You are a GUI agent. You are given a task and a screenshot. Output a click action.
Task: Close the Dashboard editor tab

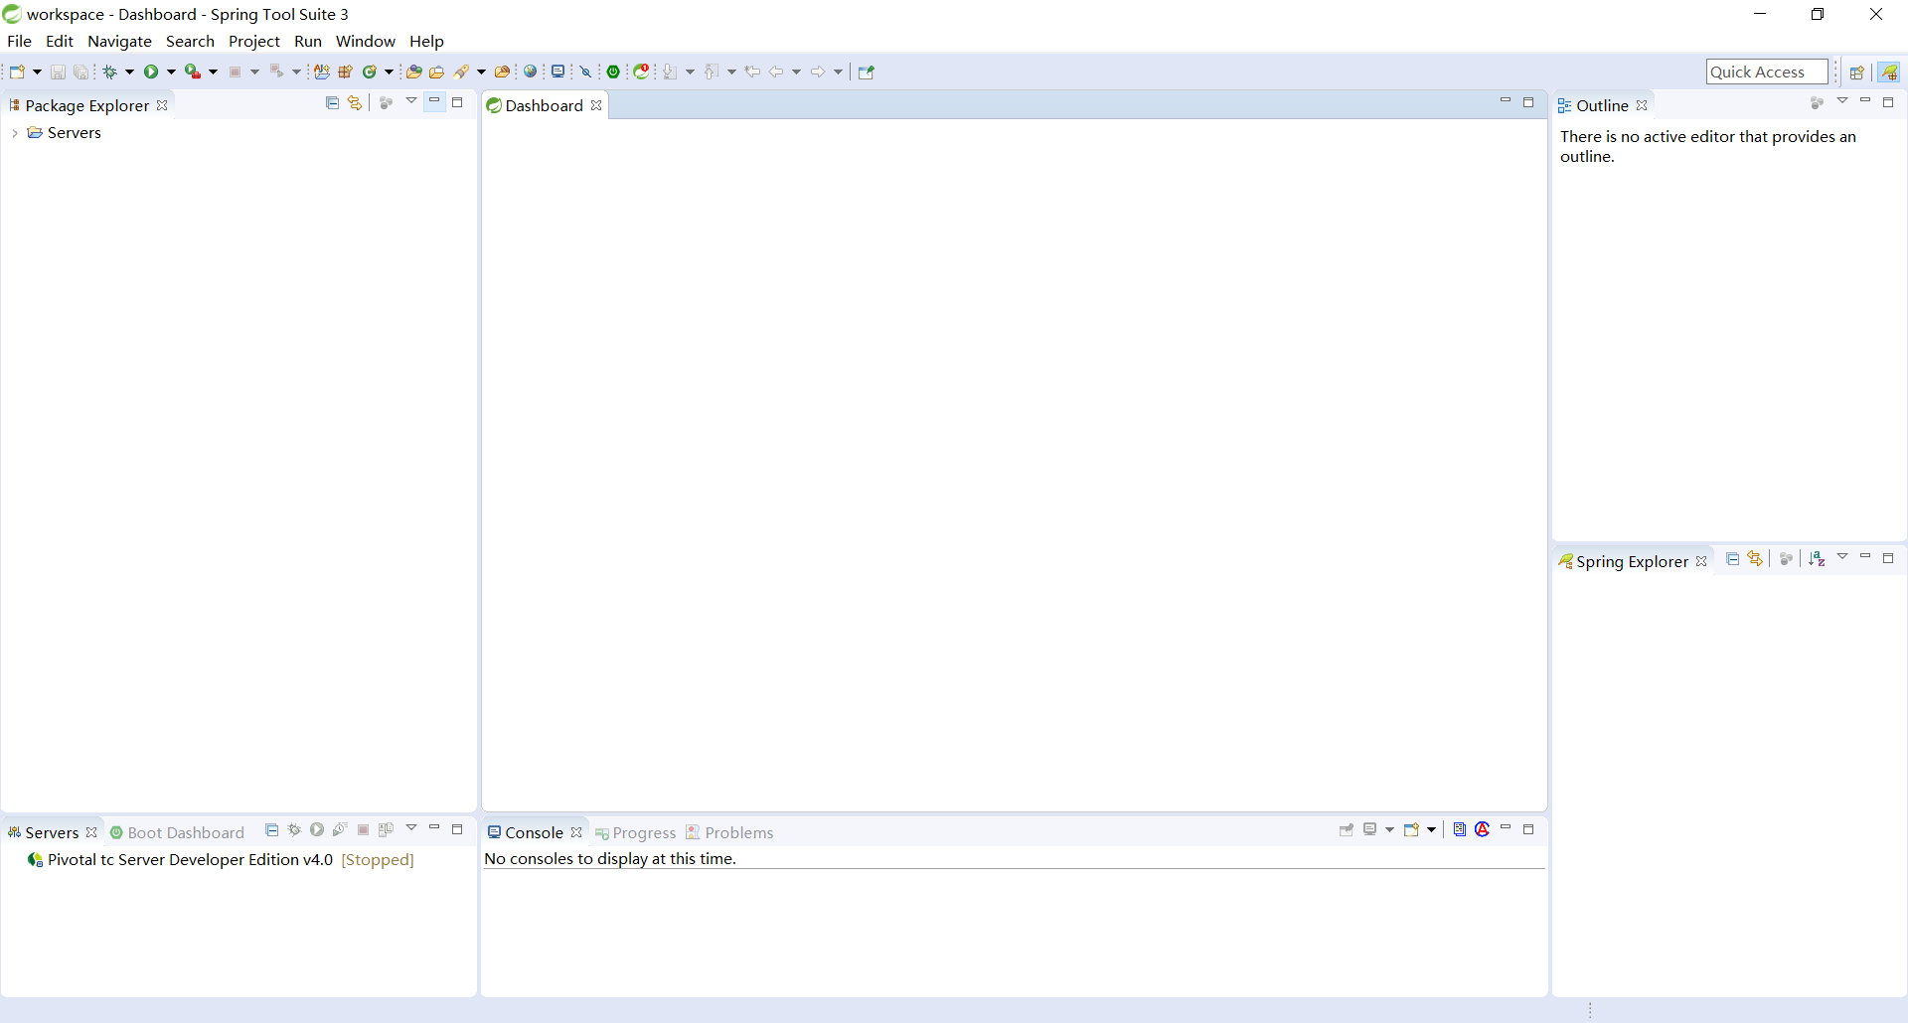click(596, 105)
